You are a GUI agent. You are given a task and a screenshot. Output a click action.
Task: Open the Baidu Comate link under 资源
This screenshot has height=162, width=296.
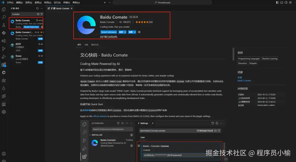point(244,81)
